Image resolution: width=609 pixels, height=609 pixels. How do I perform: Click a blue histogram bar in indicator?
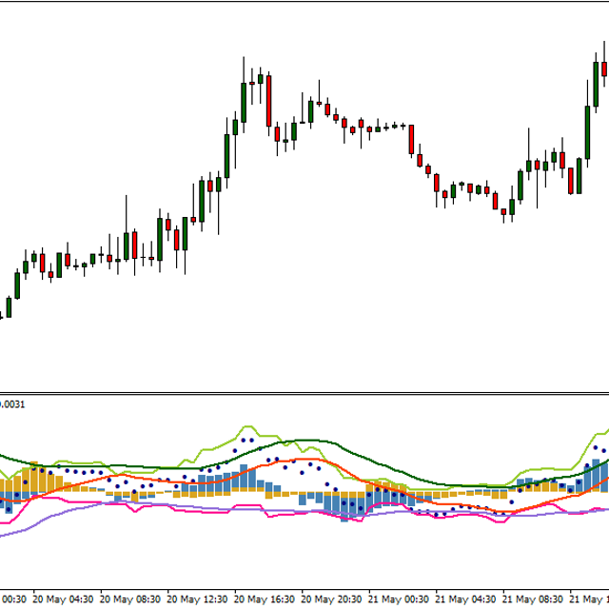[x=344, y=506]
